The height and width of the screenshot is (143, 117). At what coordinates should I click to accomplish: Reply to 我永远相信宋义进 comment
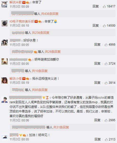tap(97, 83)
